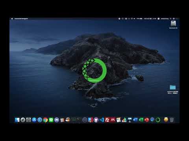Open the Trash in the dock

pos(172,120)
